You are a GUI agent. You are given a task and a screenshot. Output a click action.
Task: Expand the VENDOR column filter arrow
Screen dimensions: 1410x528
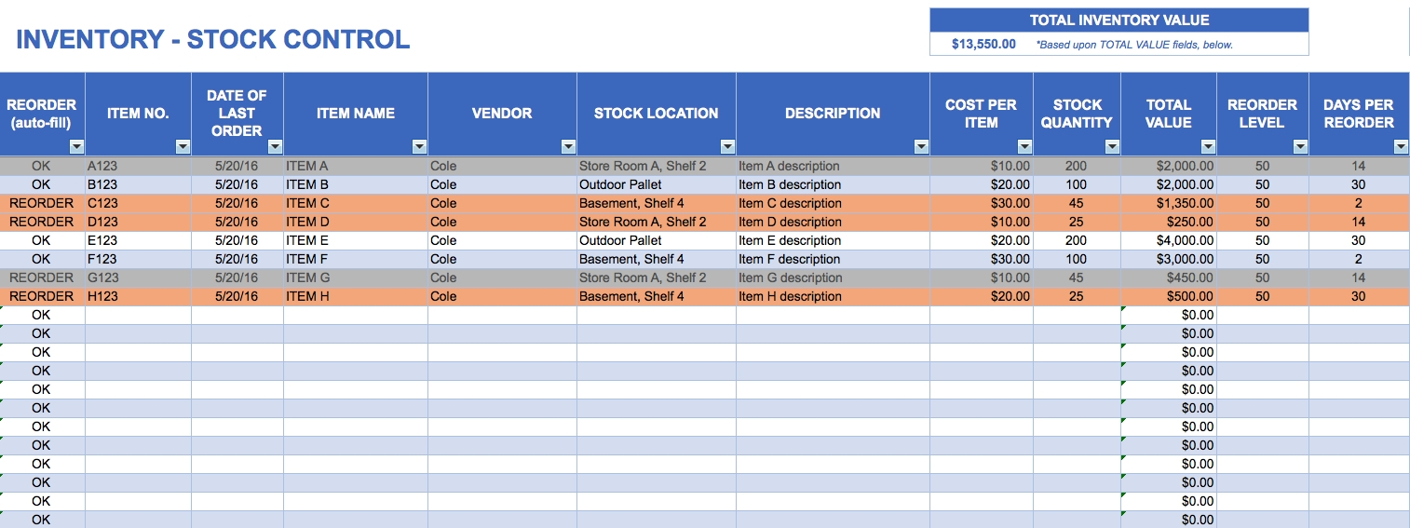pos(568,146)
